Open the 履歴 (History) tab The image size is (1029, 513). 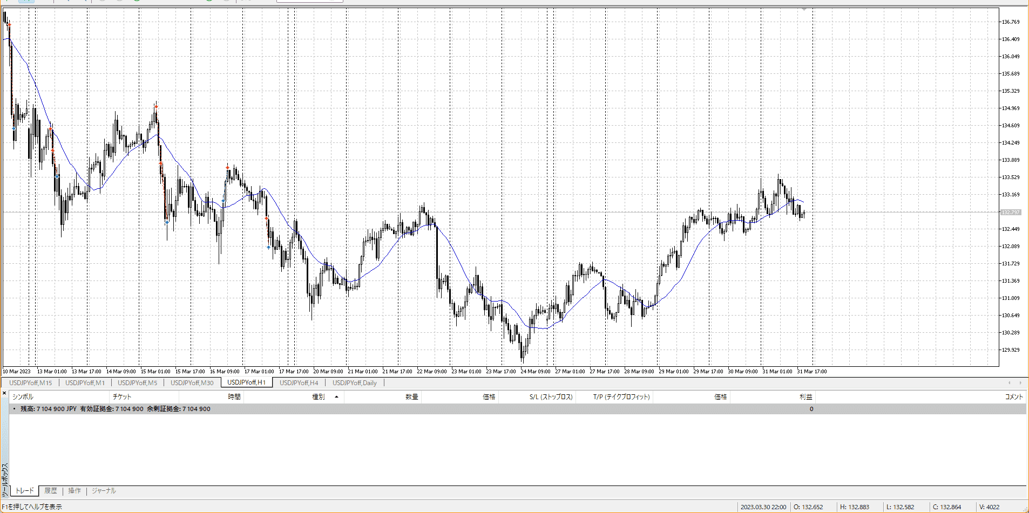click(x=51, y=491)
